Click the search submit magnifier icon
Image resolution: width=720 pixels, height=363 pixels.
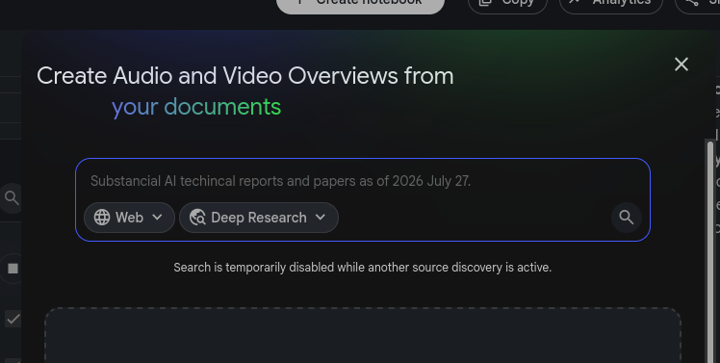(x=627, y=218)
